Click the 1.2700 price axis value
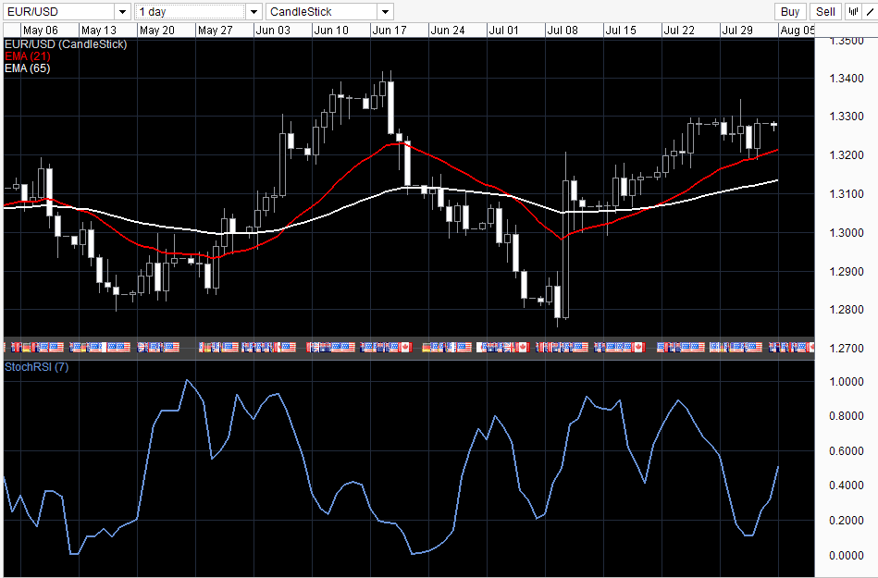 [847, 349]
